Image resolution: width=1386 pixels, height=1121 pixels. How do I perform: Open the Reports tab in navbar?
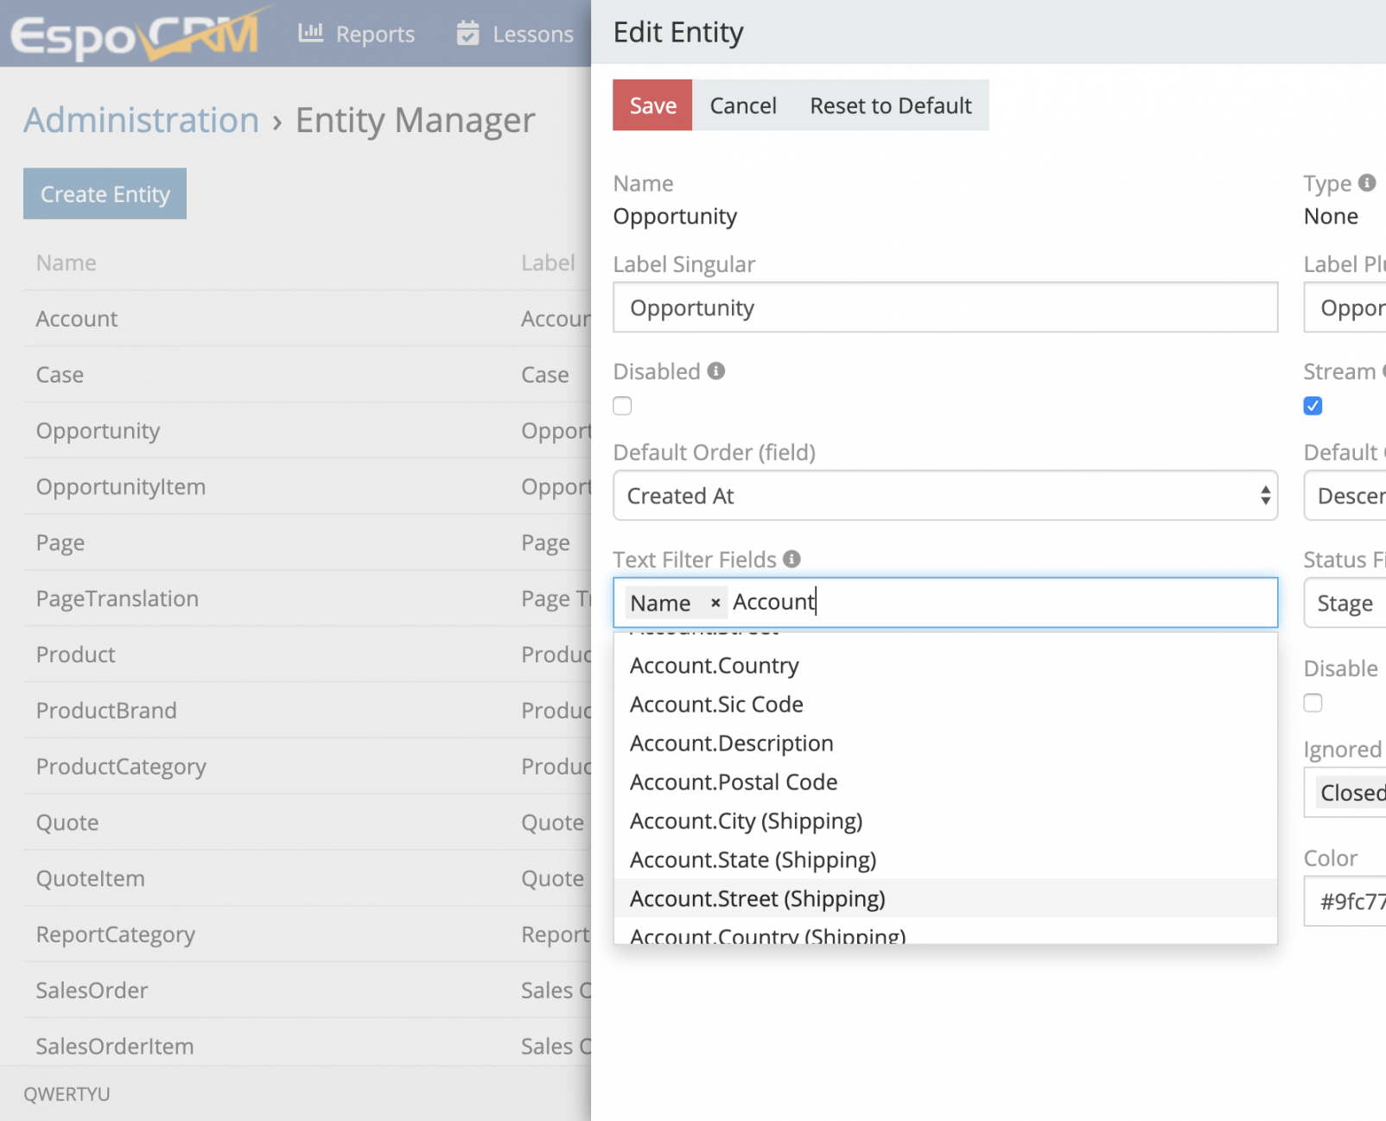pyautogui.click(x=374, y=35)
